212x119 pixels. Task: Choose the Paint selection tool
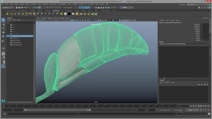tap(3, 28)
